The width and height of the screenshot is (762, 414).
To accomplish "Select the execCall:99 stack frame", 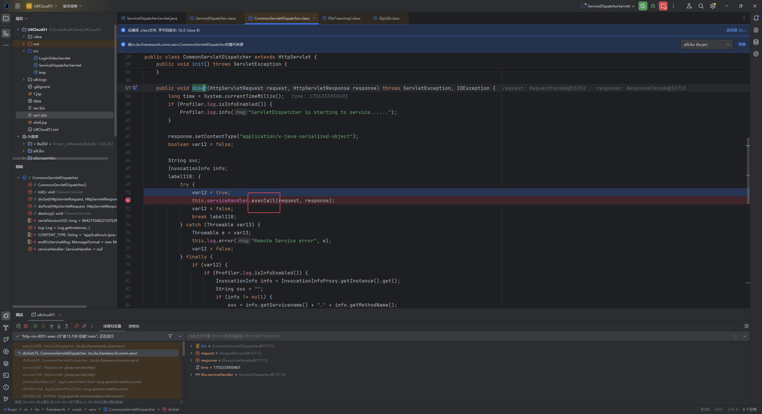I will tap(96, 346).
